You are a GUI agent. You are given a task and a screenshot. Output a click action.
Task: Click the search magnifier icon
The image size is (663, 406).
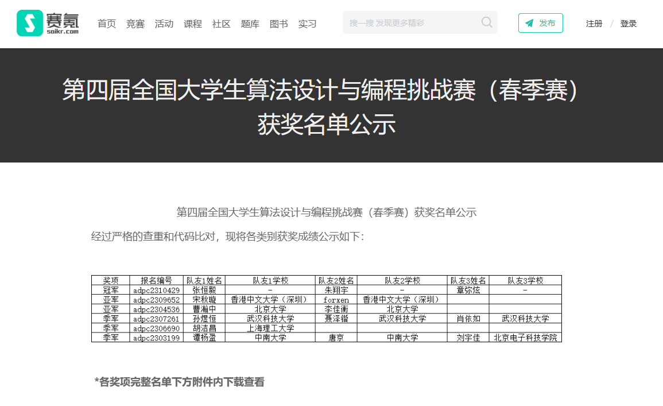point(487,22)
